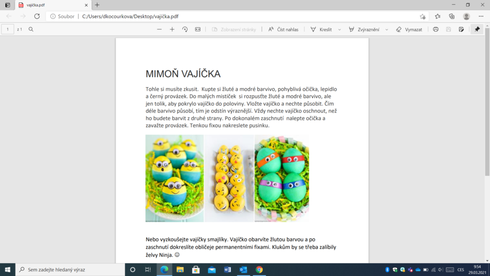Viewport: 490px width, 276px height.
Task: Open Outlook from taskbar
Action: [x=244, y=269]
